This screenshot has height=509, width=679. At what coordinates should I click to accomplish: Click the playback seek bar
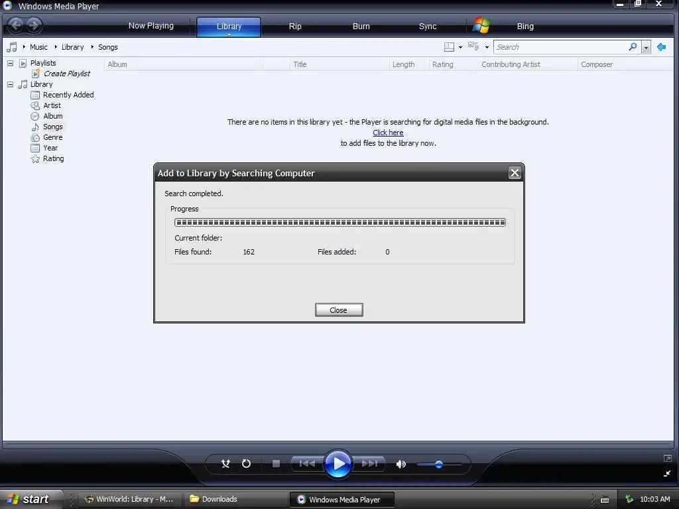(x=338, y=444)
